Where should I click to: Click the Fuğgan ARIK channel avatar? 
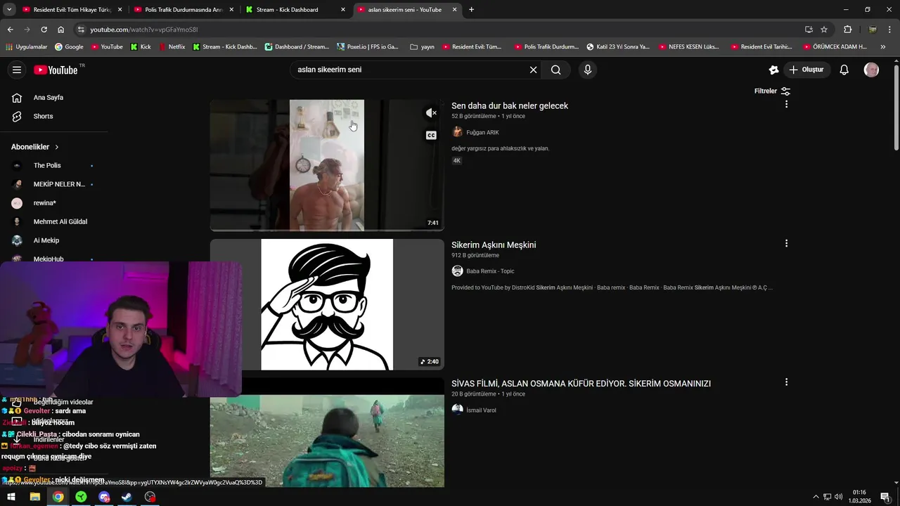(x=457, y=132)
